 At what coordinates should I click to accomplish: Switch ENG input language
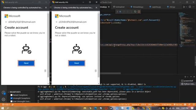178,108
